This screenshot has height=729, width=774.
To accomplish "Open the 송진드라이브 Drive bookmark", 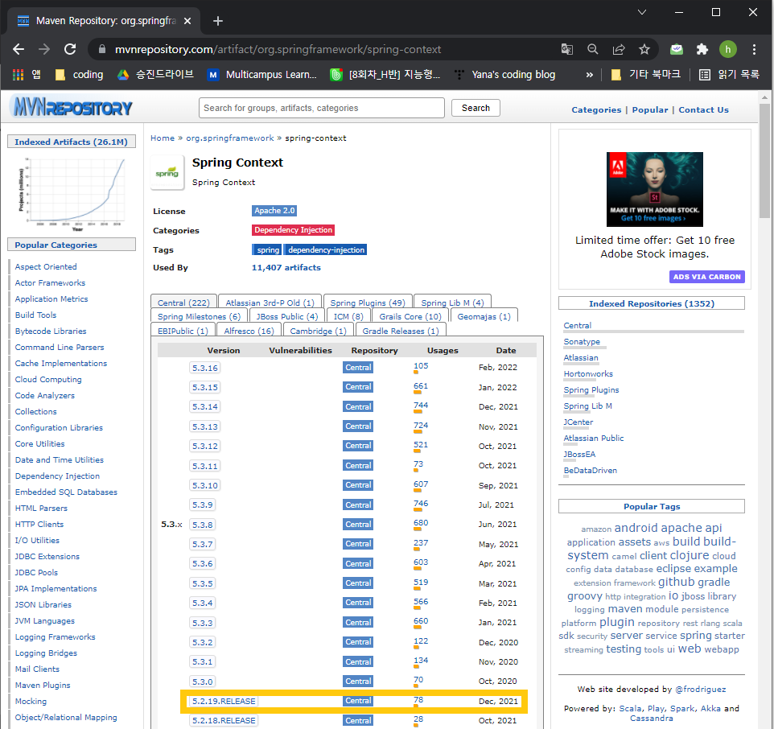I will point(155,75).
